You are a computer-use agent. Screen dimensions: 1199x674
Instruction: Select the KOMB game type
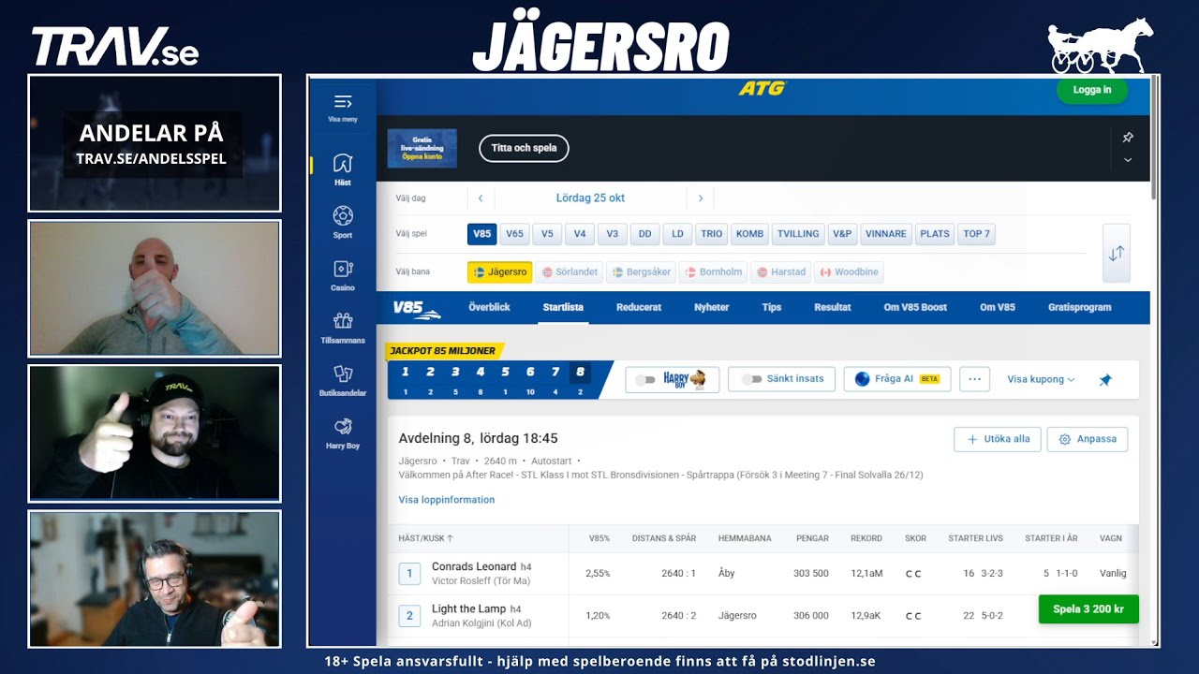click(749, 234)
